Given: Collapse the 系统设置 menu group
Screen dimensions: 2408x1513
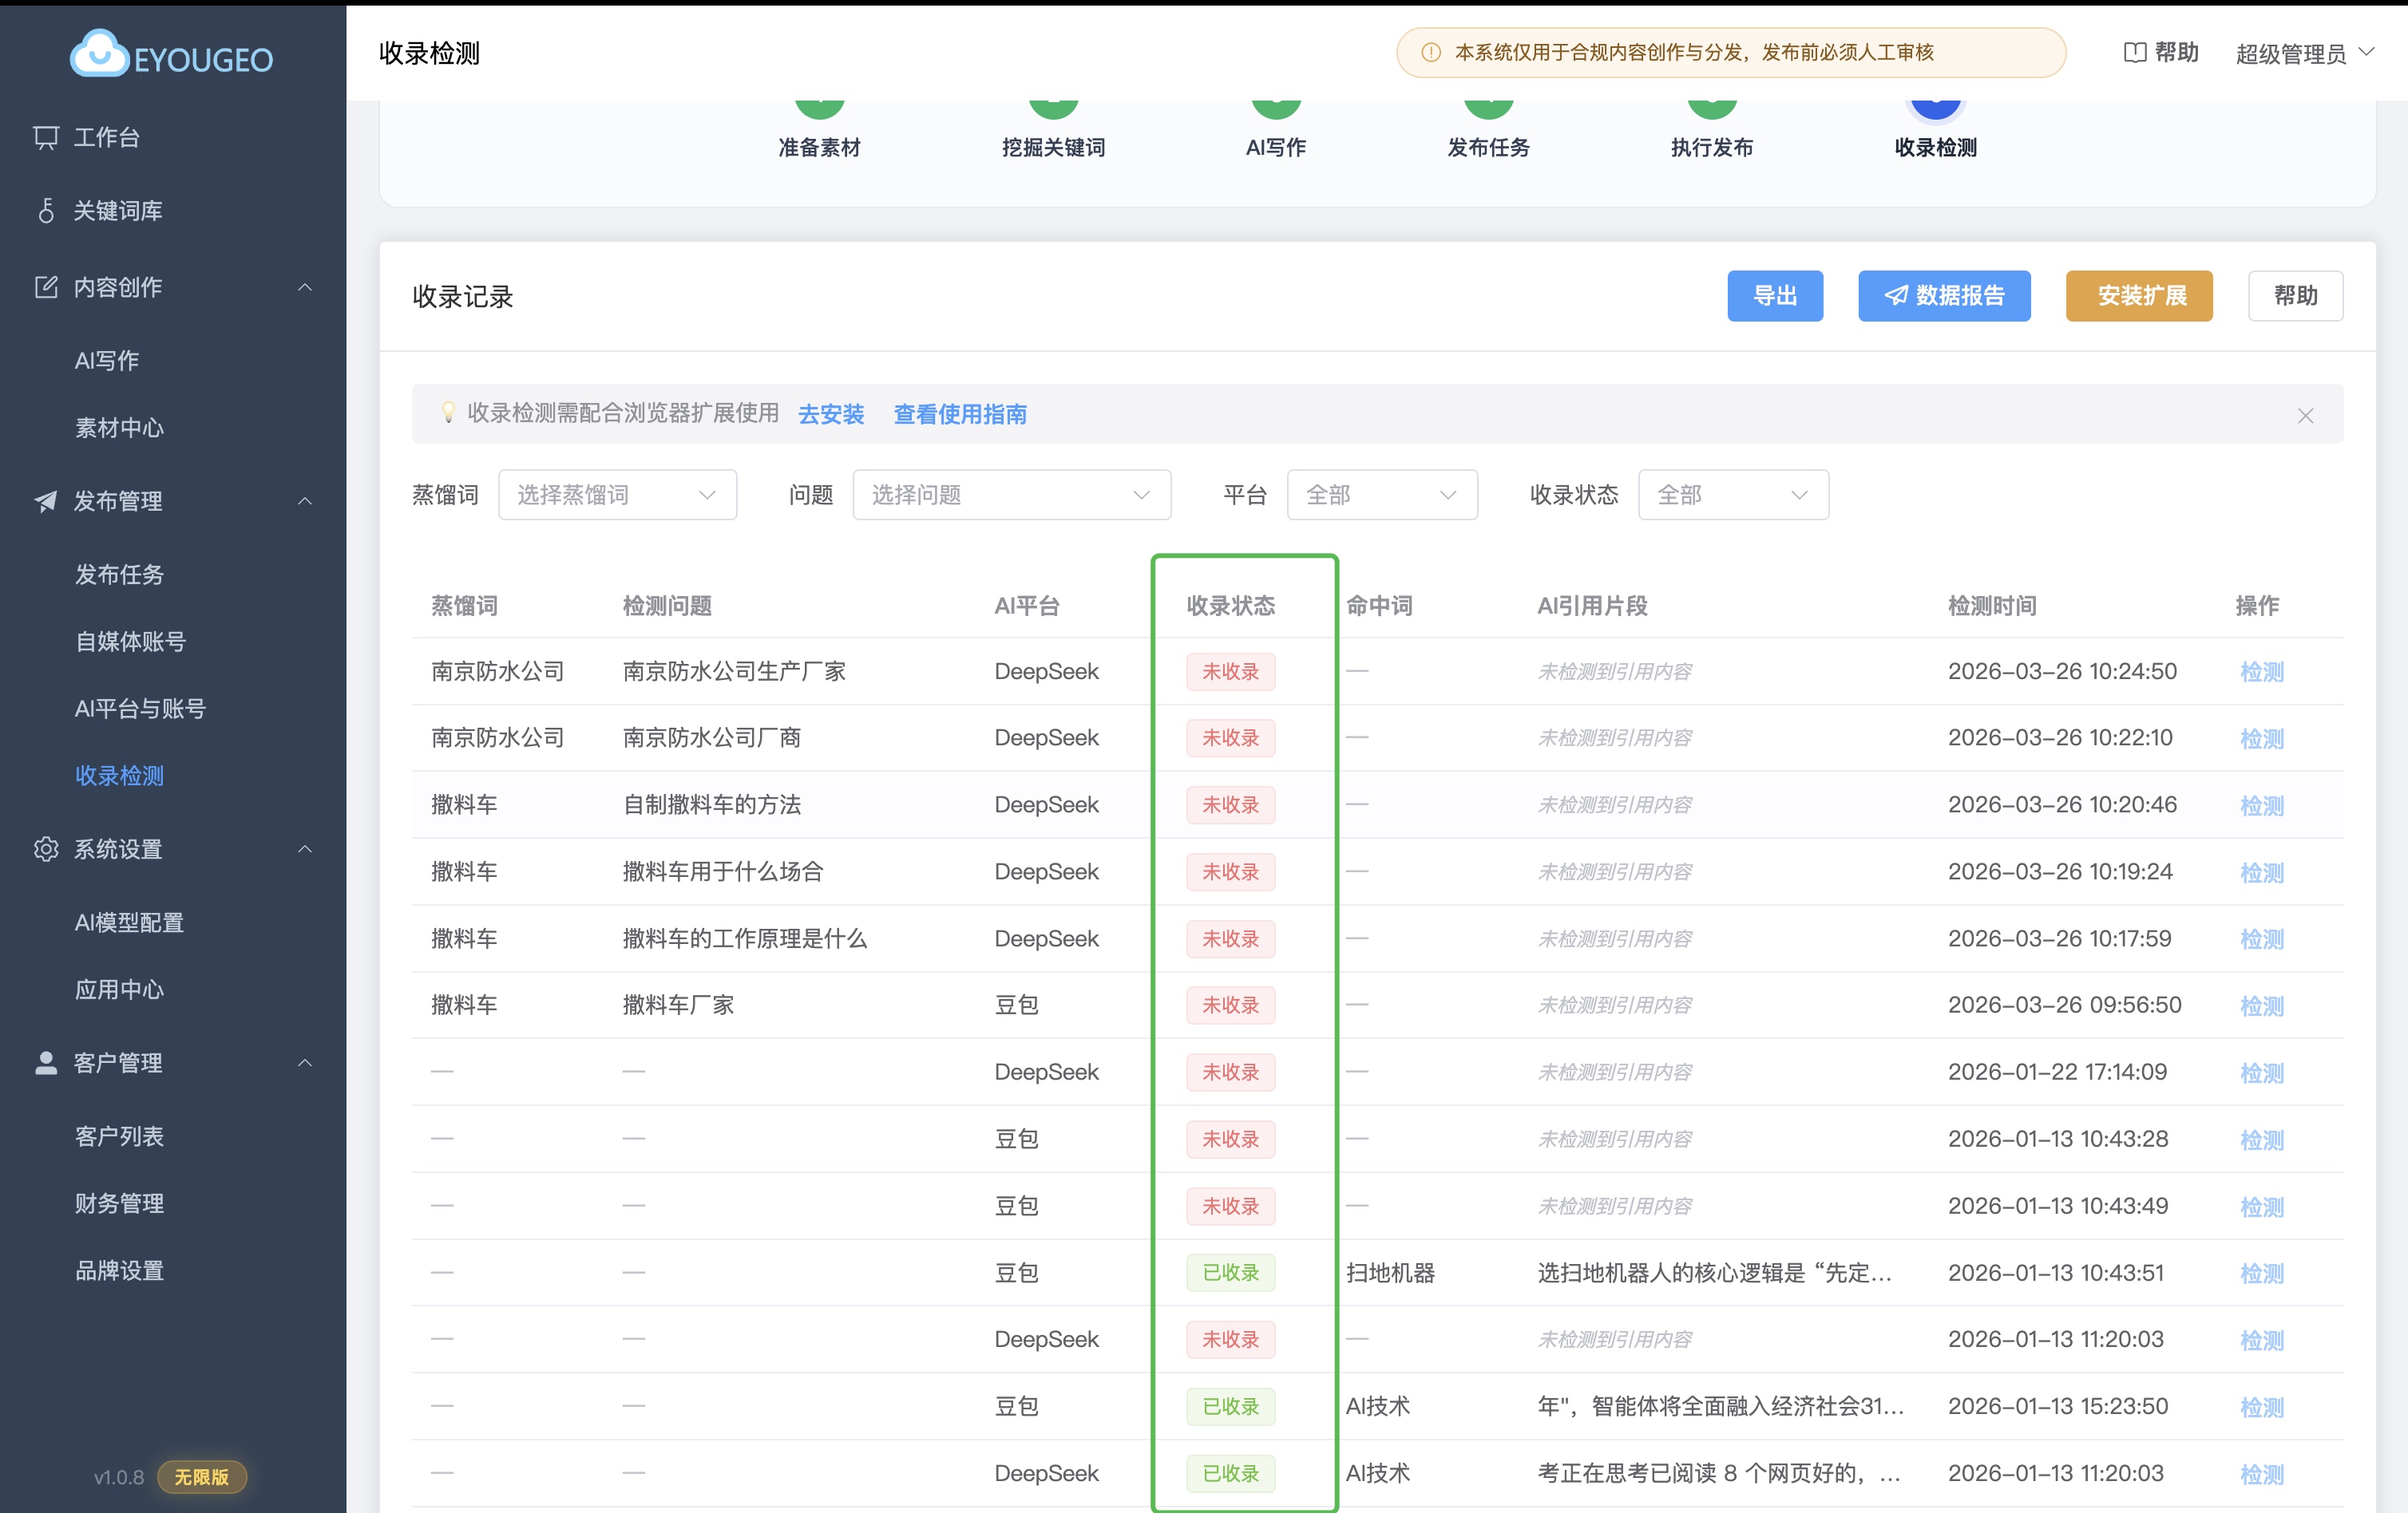Looking at the screenshot, I should [x=305, y=849].
